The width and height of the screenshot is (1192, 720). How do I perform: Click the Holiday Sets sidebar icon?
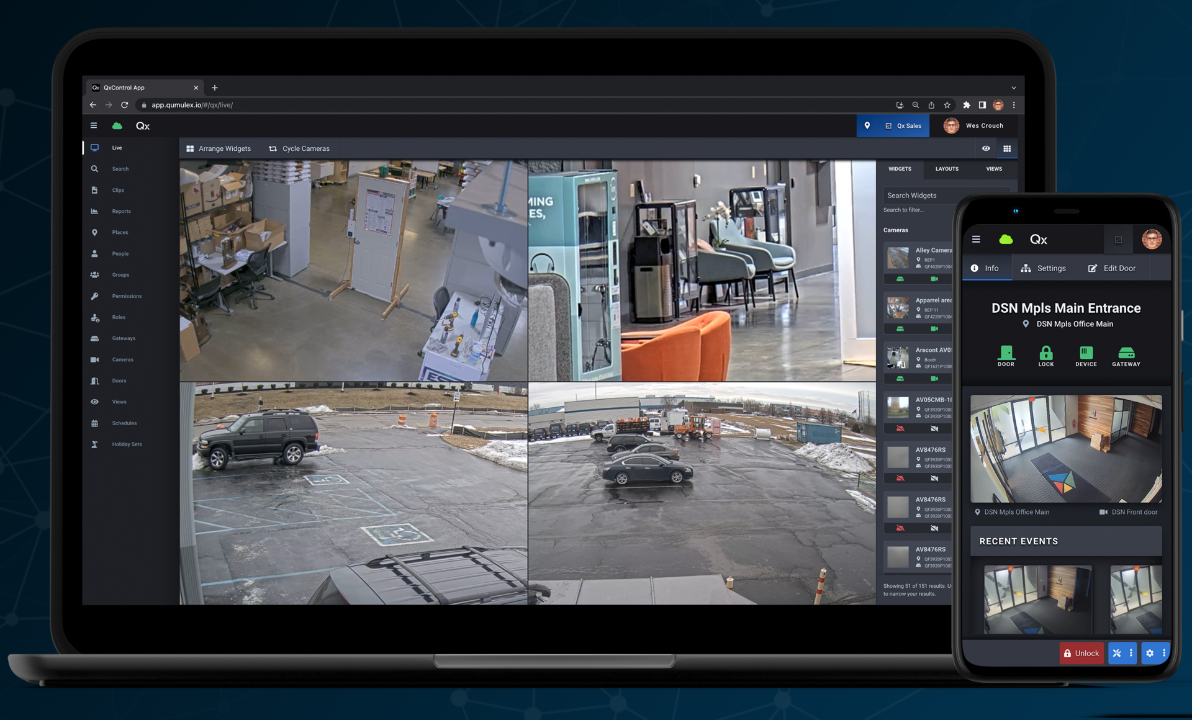[94, 444]
